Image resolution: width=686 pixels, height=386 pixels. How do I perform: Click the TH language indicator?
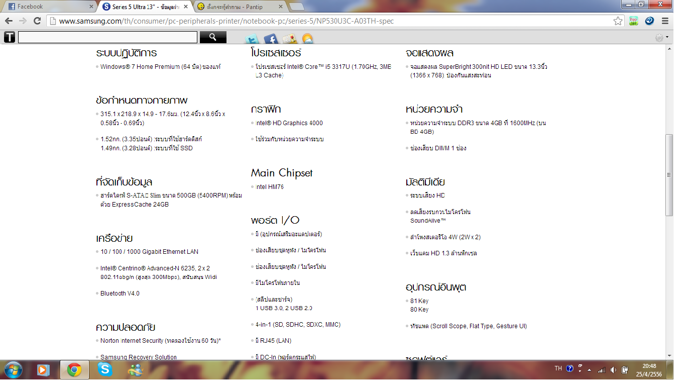pos(558,368)
